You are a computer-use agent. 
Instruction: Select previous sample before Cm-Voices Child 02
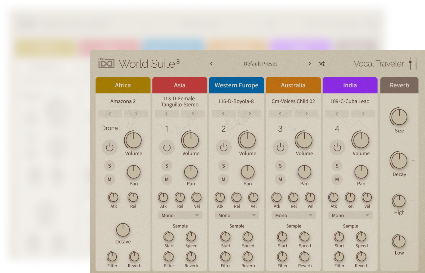[x=280, y=114]
